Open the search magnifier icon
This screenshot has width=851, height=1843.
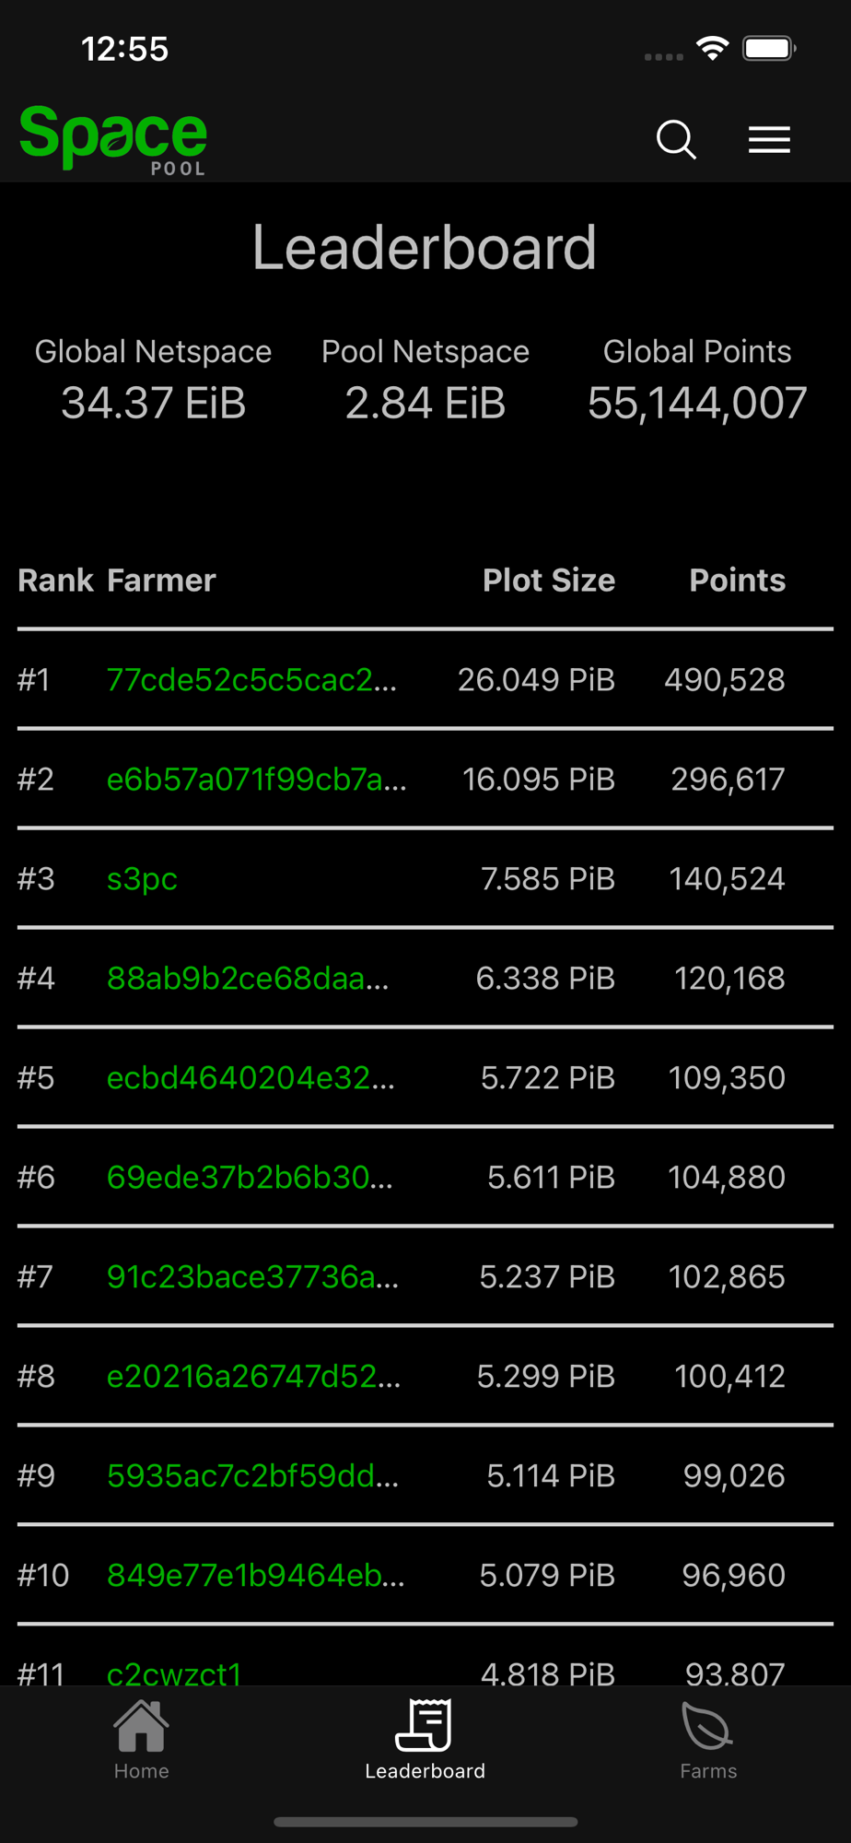click(x=676, y=140)
